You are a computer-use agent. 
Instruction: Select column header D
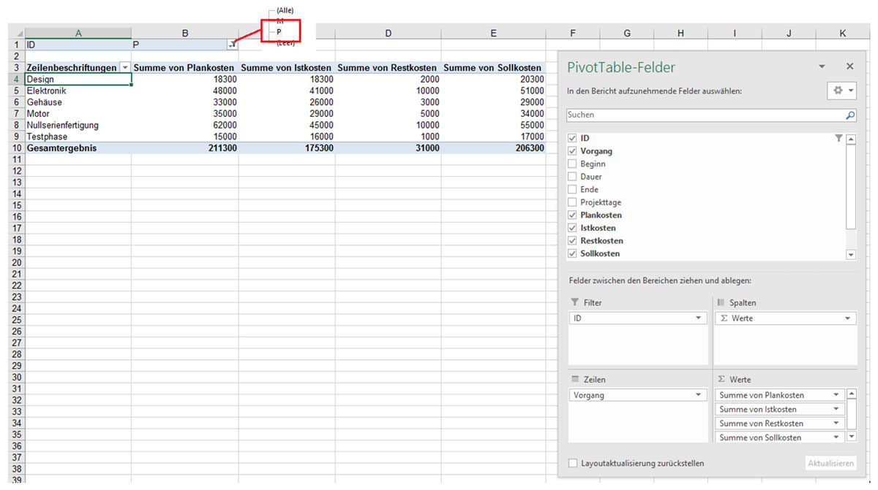(x=388, y=33)
